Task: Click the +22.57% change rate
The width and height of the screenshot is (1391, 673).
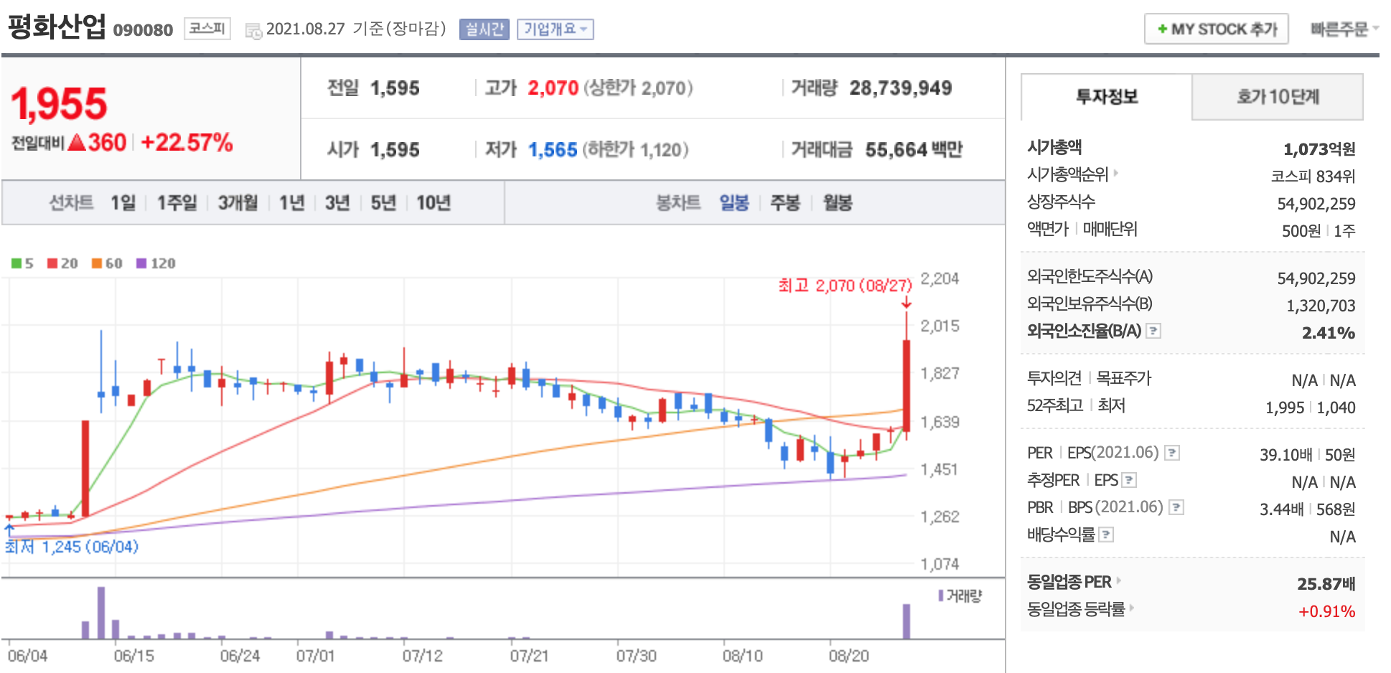Action: pos(187,142)
